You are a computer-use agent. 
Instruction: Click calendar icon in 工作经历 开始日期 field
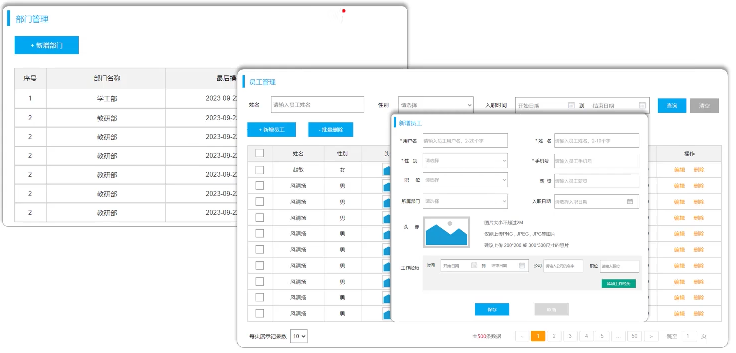(474, 266)
